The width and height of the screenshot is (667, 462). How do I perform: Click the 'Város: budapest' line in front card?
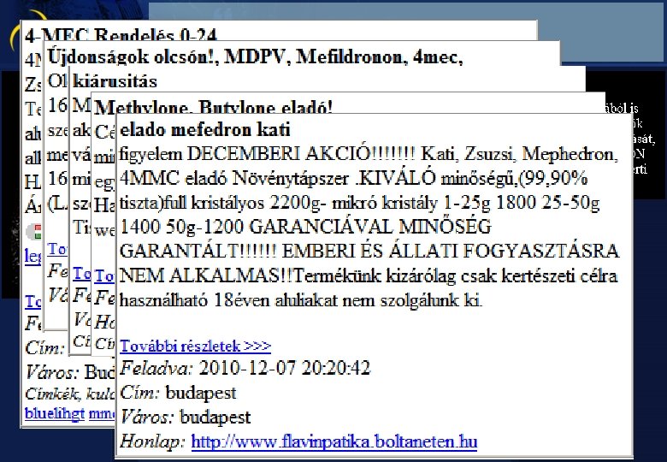[185, 417]
